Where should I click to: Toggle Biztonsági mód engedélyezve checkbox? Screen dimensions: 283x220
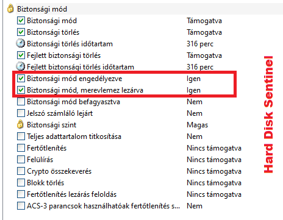[x=21, y=79]
